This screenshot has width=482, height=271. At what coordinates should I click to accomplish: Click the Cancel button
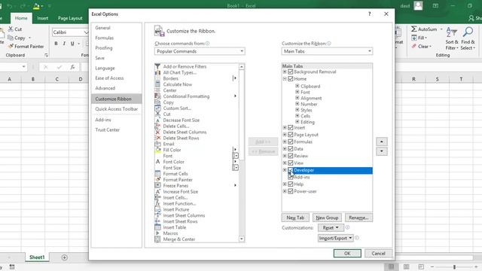[378, 254]
